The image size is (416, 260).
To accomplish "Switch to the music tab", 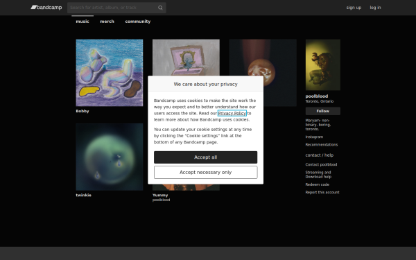I will click(x=83, y=21).
